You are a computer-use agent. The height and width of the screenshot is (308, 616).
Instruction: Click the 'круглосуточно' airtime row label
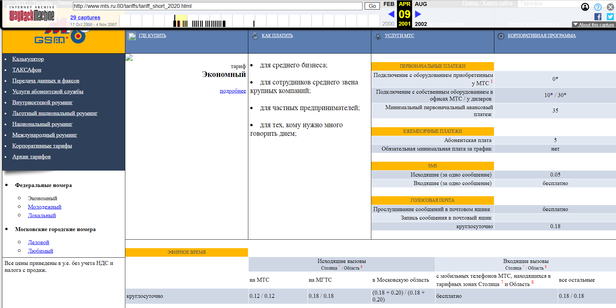tap(145, 296)
